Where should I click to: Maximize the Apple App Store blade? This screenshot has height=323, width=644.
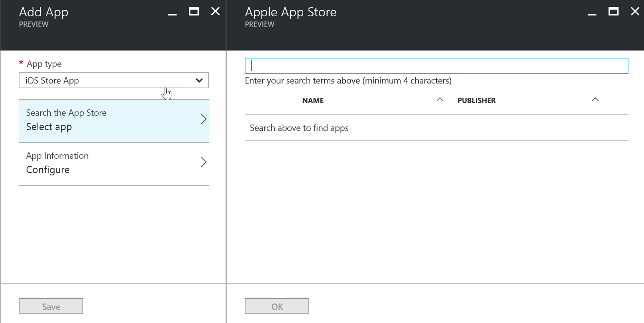coord(613,12)
